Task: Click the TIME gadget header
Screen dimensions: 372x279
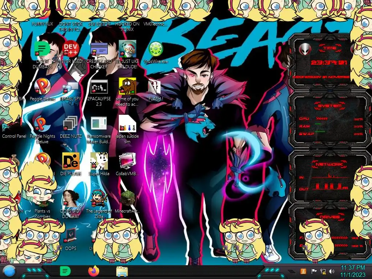Action: point(330,48)
